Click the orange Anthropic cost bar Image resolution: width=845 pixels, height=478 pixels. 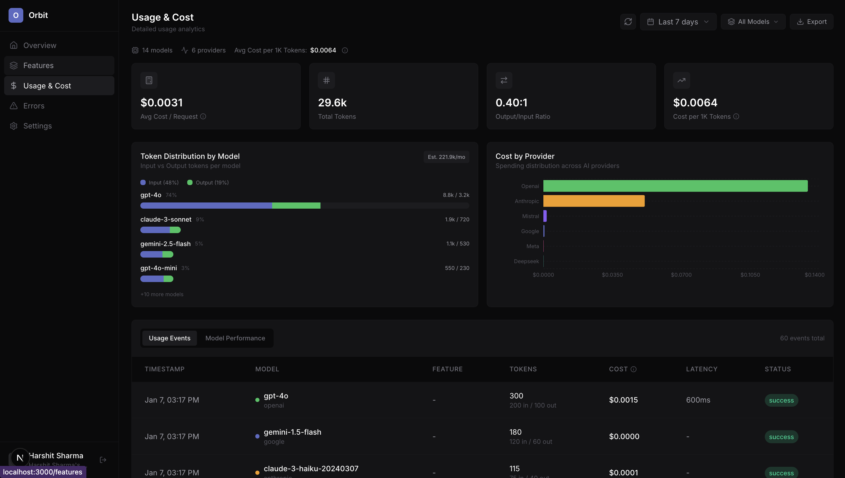pyautogui.click(x=594, y=201)
